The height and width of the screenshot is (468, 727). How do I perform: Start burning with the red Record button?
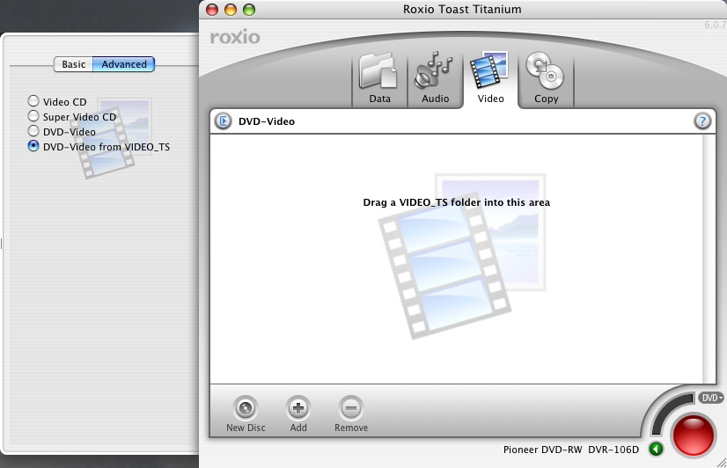(x=694, y=435)
